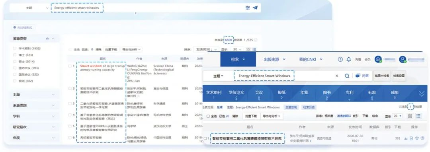Switch to grid view in front results panel
Image resolution: width=430 pixels, height=152 pixels.
pos(410,116)
